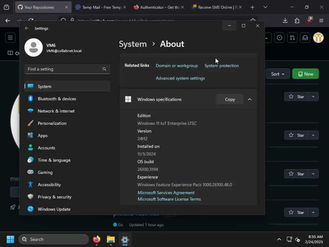Image resolution: width=329 pixels, height=247 pixels.
Task: Focus the Find a setting search box
Action: pos(67,69)
